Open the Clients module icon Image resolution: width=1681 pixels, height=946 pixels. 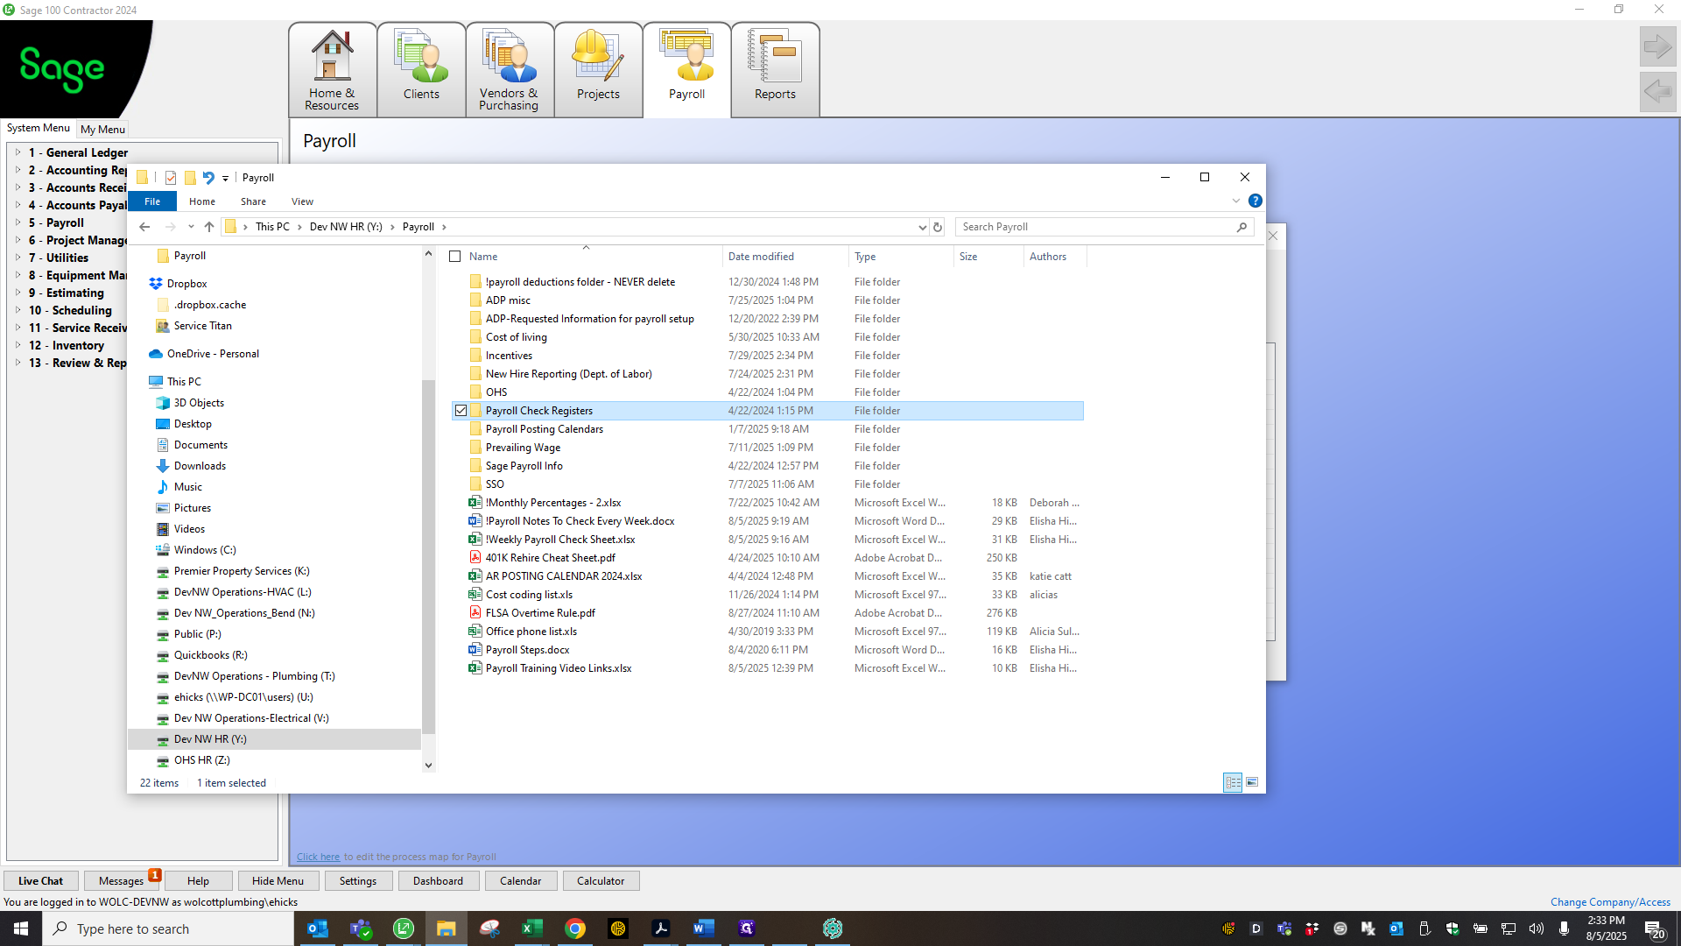[421, 70]
